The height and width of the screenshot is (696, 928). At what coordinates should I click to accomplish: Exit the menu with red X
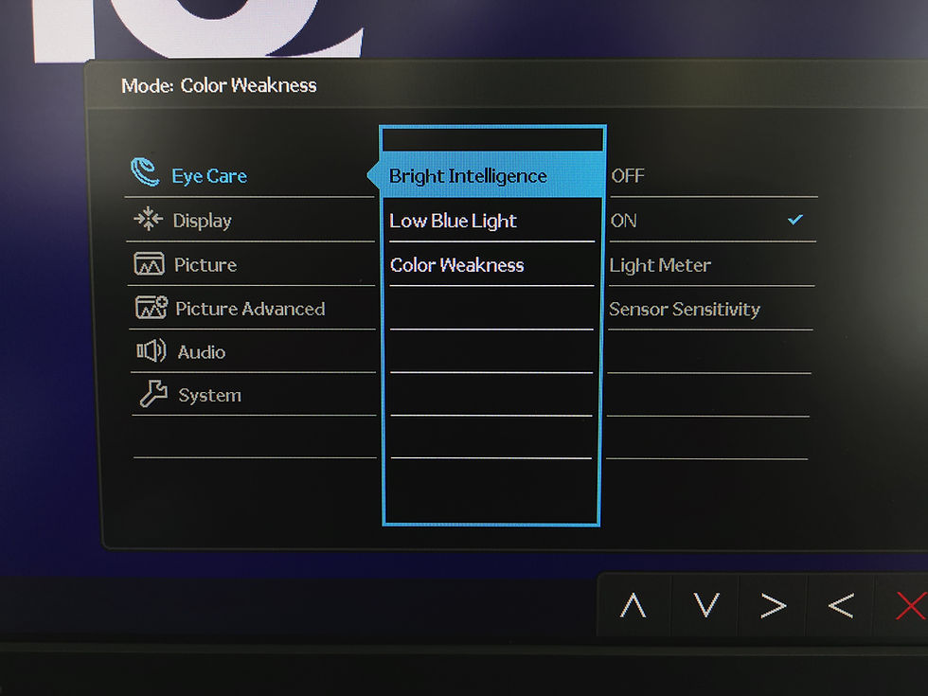click(911, 605)
